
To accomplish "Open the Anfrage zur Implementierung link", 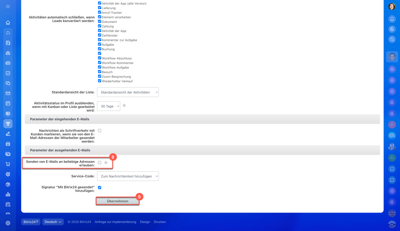I will [x=116, y=222].
